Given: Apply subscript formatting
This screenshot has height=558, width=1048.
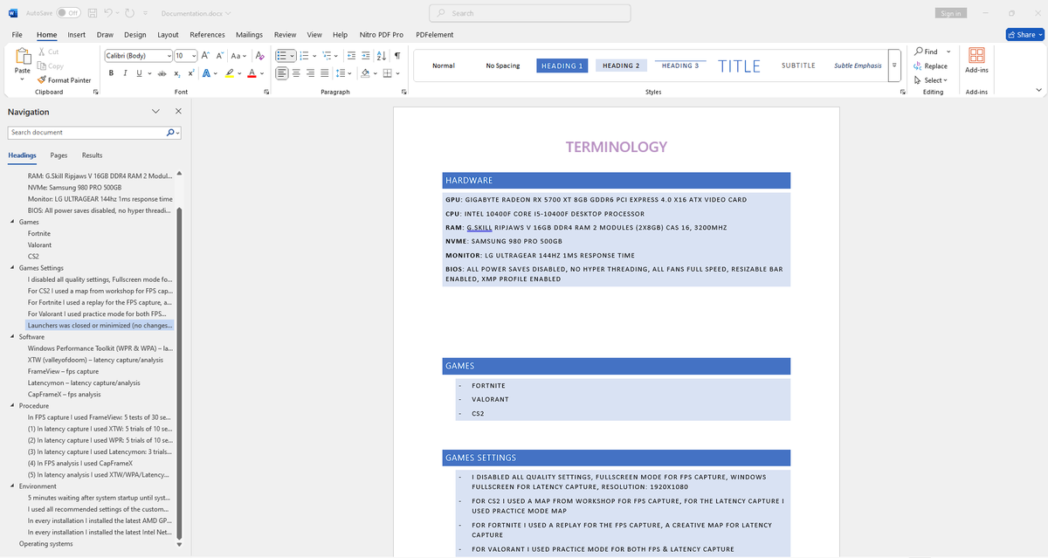Looking at the screenshot, I should point(176,73).
